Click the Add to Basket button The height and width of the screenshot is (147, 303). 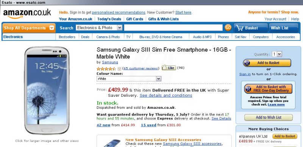[x=267, y=63]
